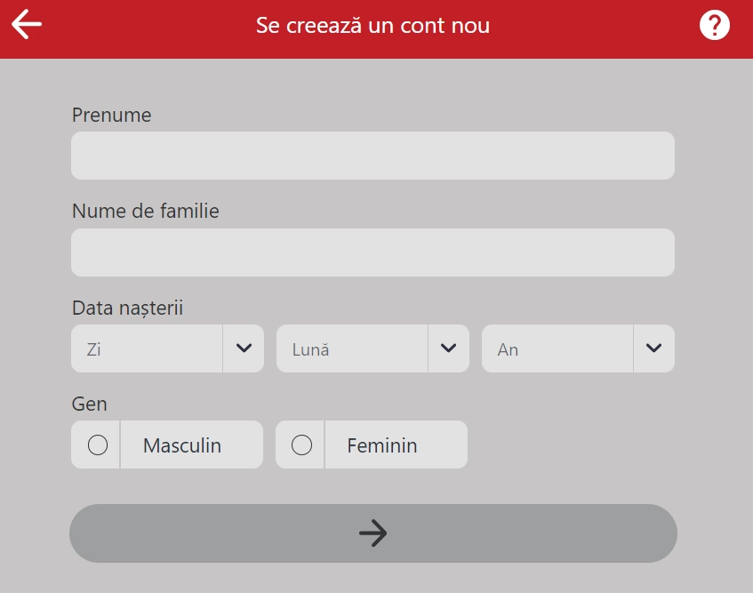Click the chevron arrow beside Zi

click(x=244, y=349)
